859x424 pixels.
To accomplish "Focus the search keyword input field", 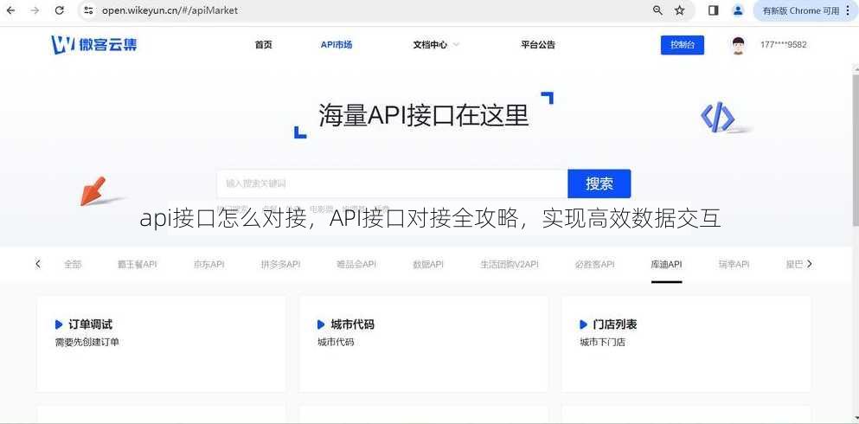I will click(x=392, y=183).
